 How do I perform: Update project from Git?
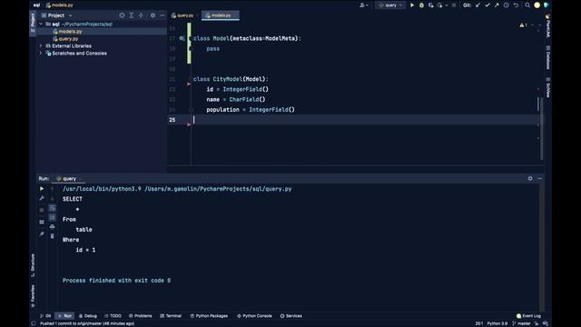[478, 5]
